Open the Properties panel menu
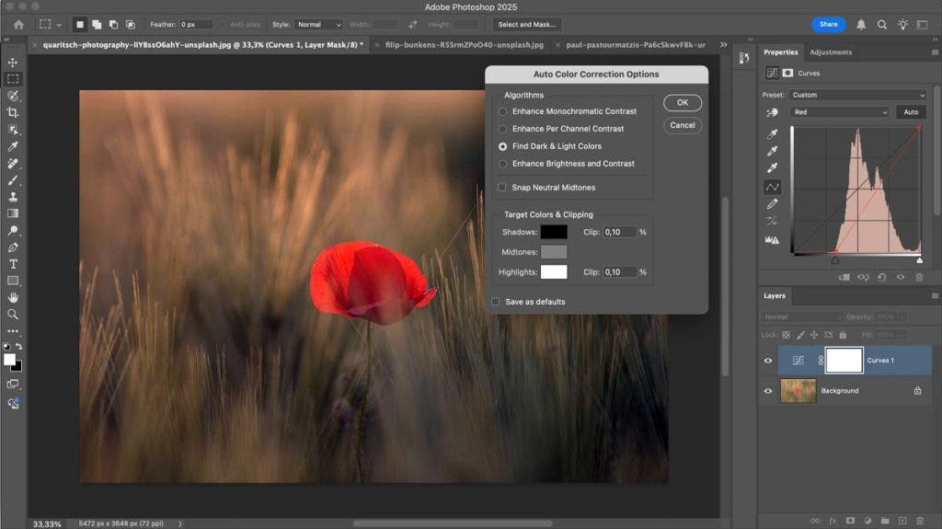The height and width of the screenshot is (529, 942). 935,52
